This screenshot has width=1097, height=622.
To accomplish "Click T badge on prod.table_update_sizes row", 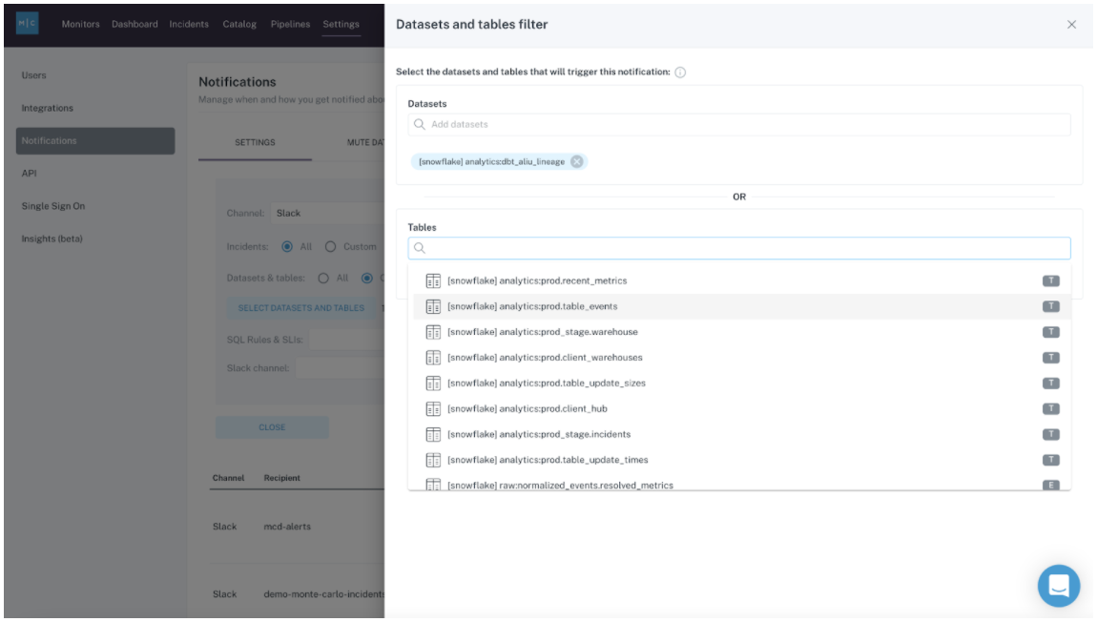I will [x=1051, y=384].
